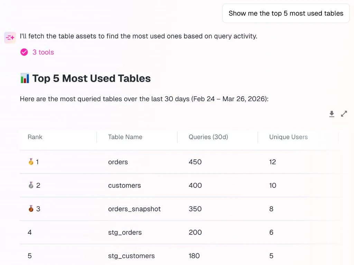Click the pink checkmark next to 3 tools

point(24,52)
